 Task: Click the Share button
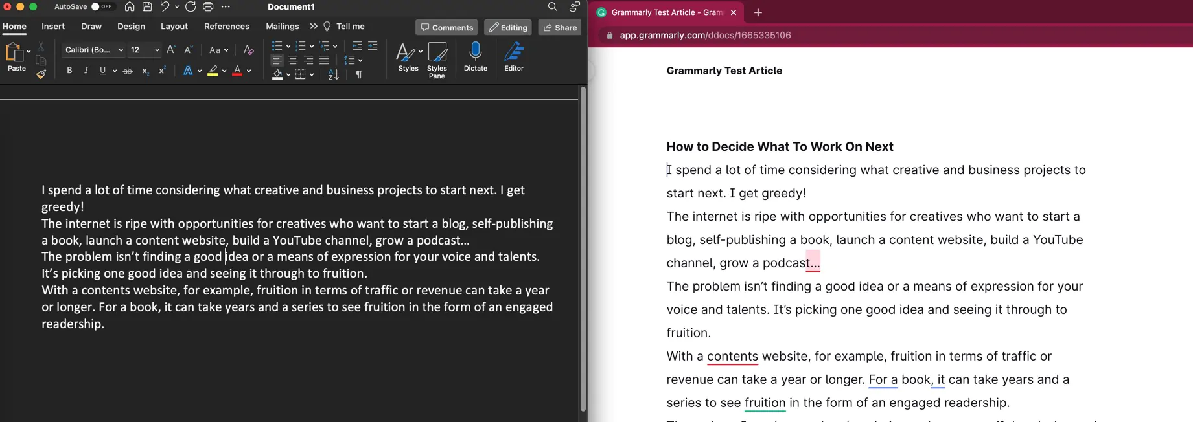(x=560, y=27)
